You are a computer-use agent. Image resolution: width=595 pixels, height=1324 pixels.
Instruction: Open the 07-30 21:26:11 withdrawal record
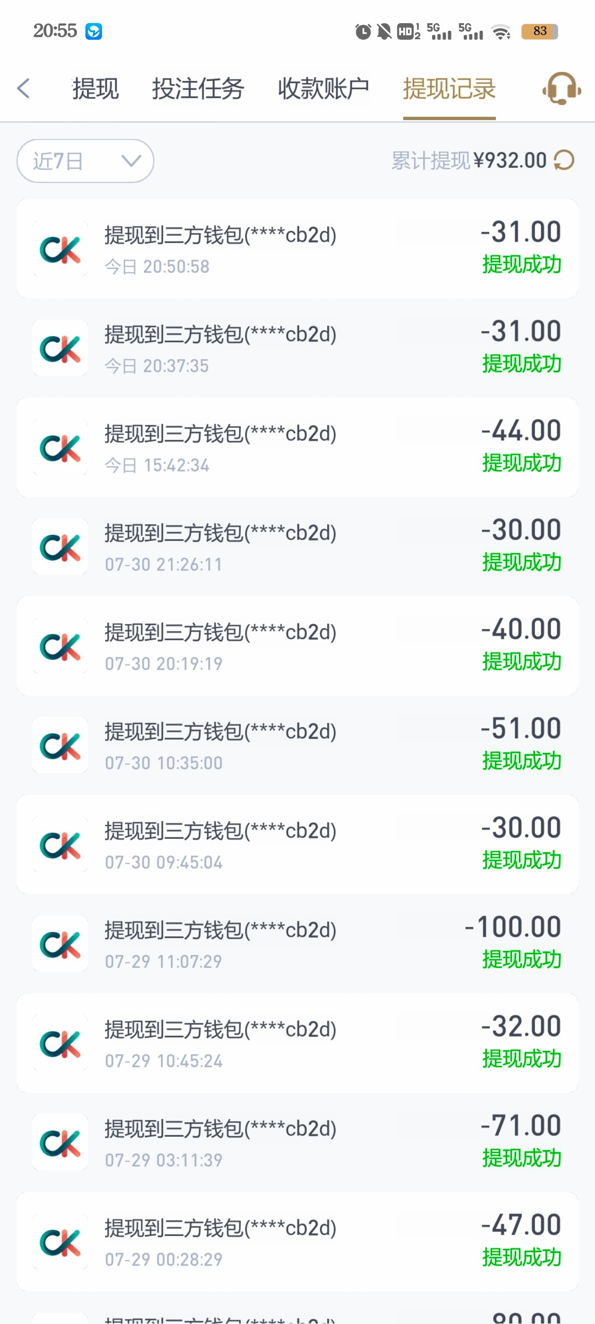(297, 547)
